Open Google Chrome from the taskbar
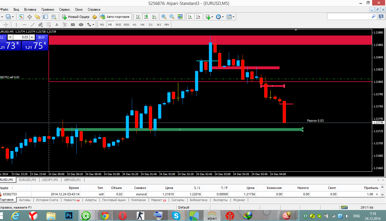Image resolution: width=386 pixels, height=221 pixels. click(105, 215)
